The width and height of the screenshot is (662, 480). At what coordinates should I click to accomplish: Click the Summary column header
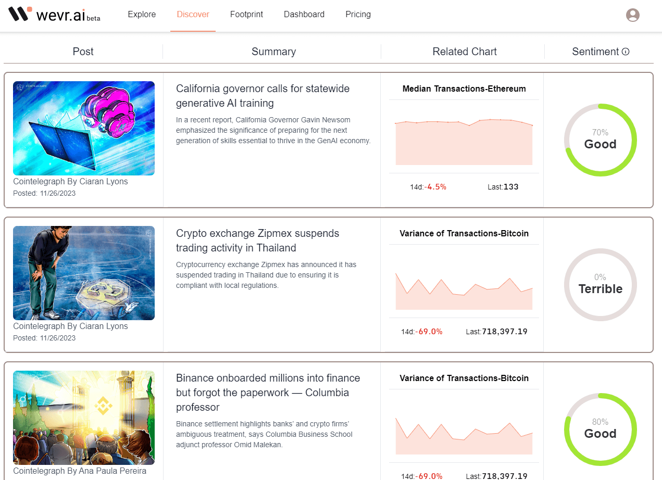coord(273,52)
